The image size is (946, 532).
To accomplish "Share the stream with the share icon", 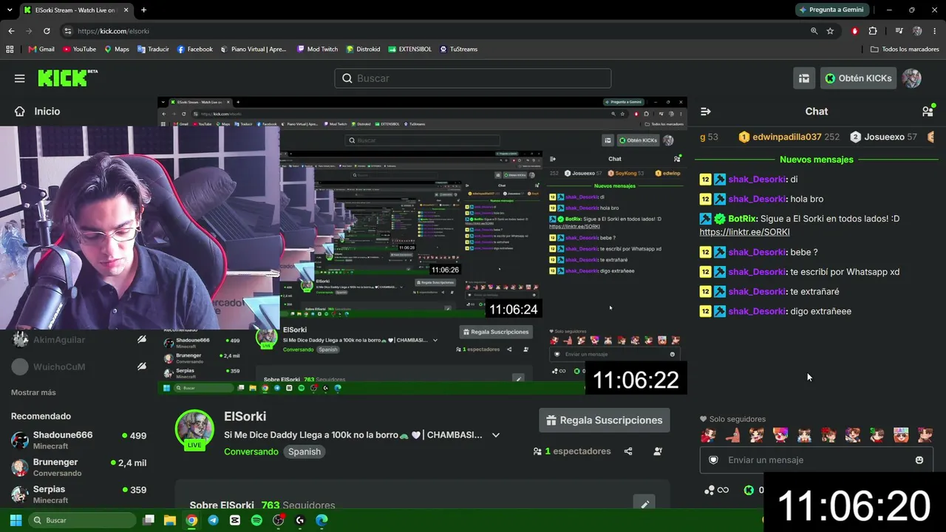I will click(x=628, y=451).
